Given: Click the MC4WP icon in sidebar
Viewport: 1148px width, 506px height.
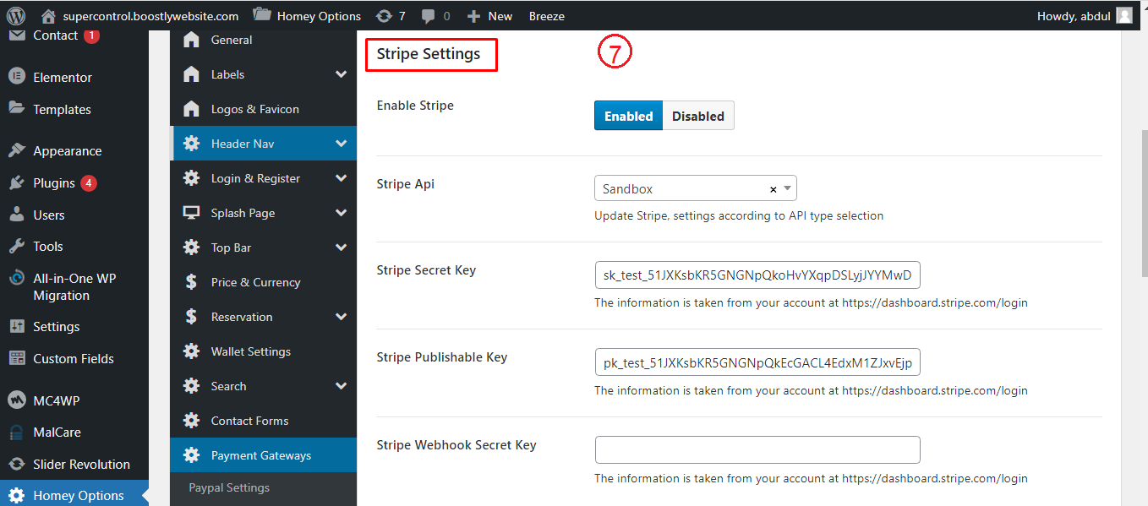Looking at the screenshot, I should [16, 400].
